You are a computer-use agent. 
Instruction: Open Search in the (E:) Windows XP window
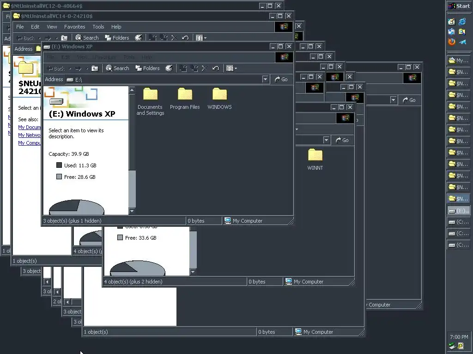pyautogui.click(x=118, y=68)
